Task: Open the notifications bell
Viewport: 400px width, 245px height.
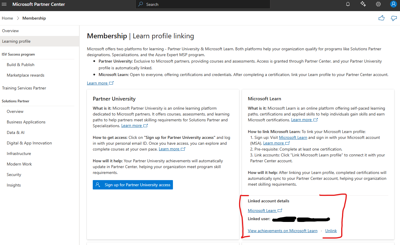Action: pos(348,4)
